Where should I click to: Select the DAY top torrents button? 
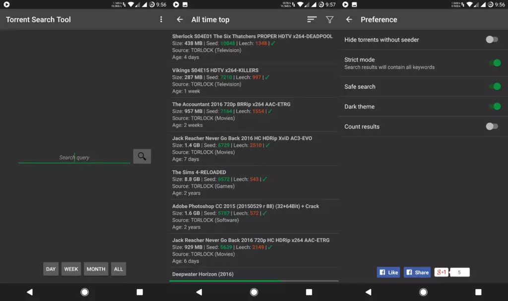(x=51, y=269)
